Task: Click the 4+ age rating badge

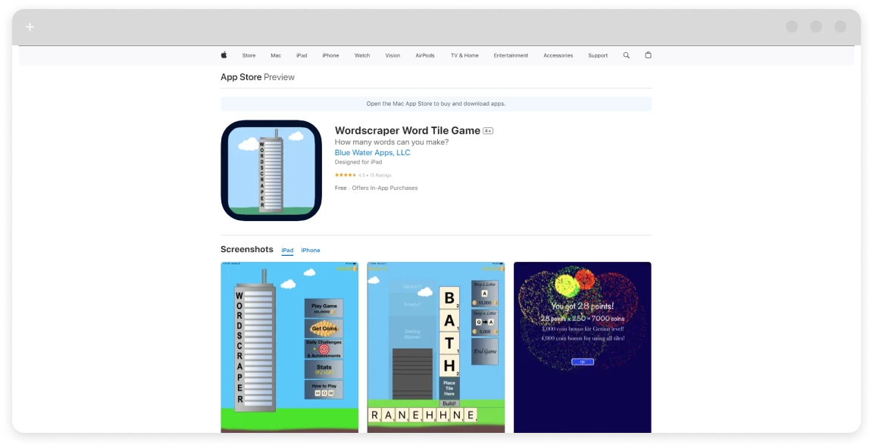Action: point(488,131)
